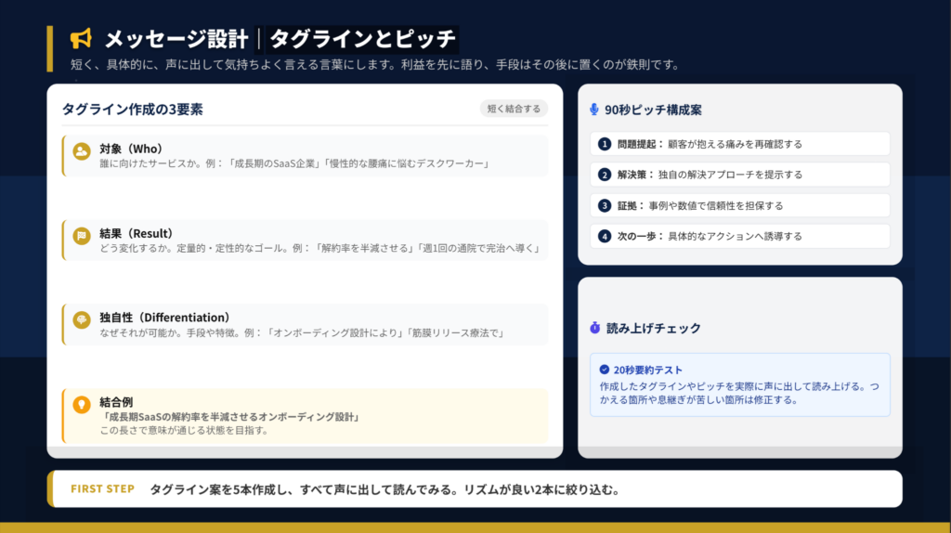This screenshot has width=951, height=533.
Task: Click number badge 1 beside 問題提起
Action: coord(605,144)
